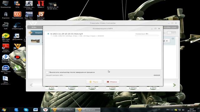Viewport: 200px width, 112px height.
Task: Launch the Cheat Engine shortcut
Action: (x=17, y=26)
